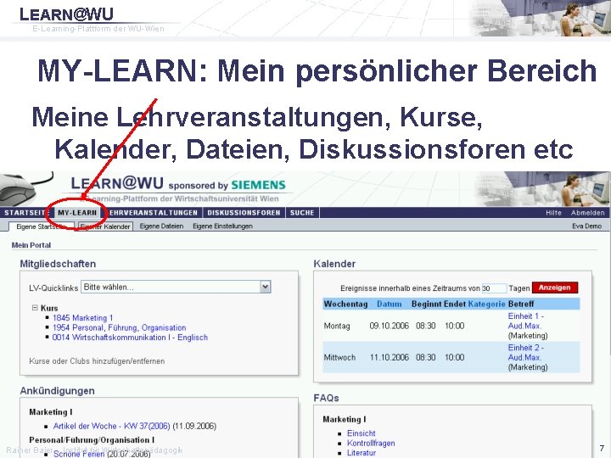Switch to Eigene Startseite sub-tab
The height and width of the screenshot is (458, 611).
pyautogui.click(x=42, y=226)
